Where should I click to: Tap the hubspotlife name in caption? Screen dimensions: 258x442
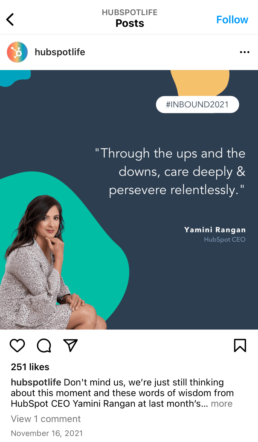pos(36,382)
